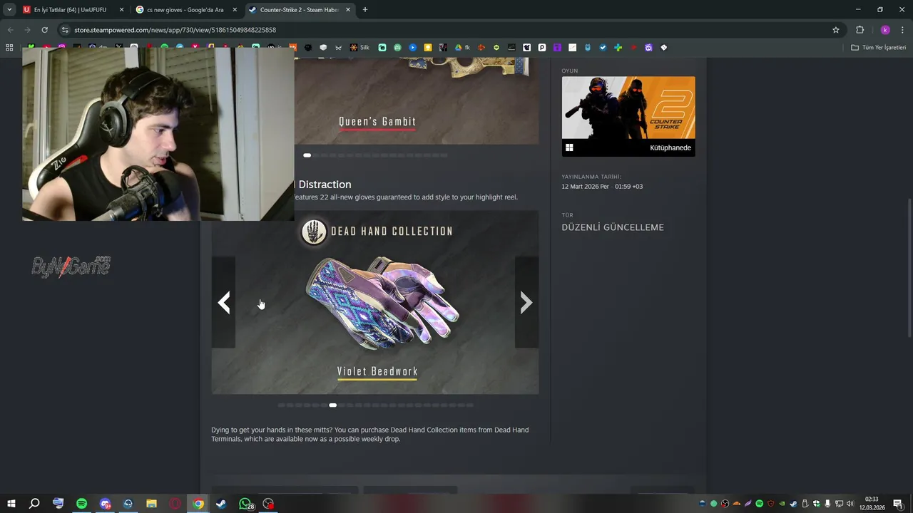
Task: Close the cs new gloves tab
Action: (235, 10)
